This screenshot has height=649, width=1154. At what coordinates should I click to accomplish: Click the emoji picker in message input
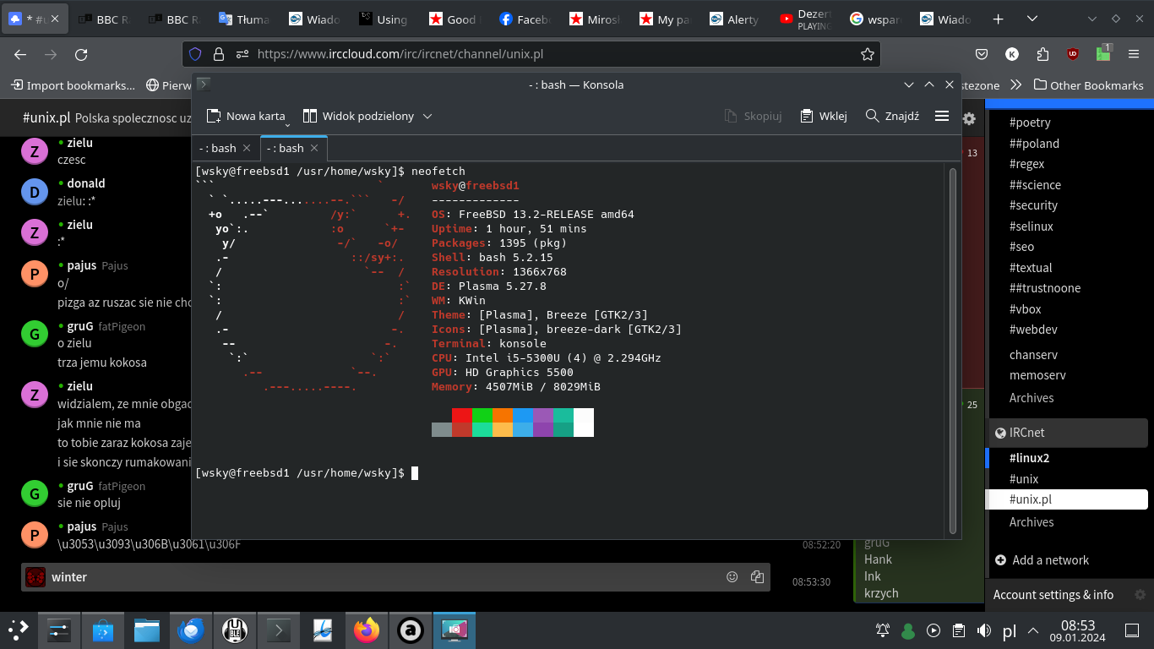732,577
